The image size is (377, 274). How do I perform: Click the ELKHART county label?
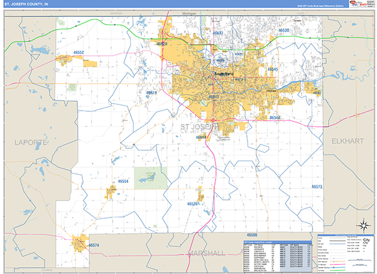[348, 142]
